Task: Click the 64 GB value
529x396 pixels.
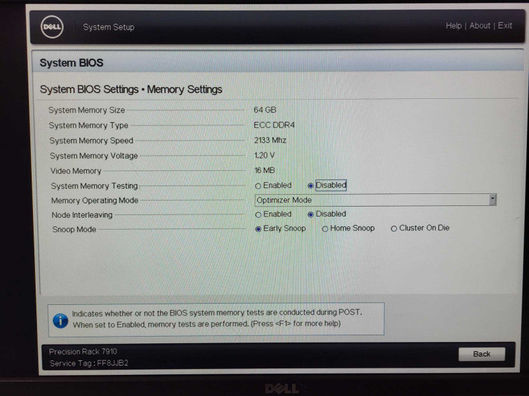Action: click(265, 110)
